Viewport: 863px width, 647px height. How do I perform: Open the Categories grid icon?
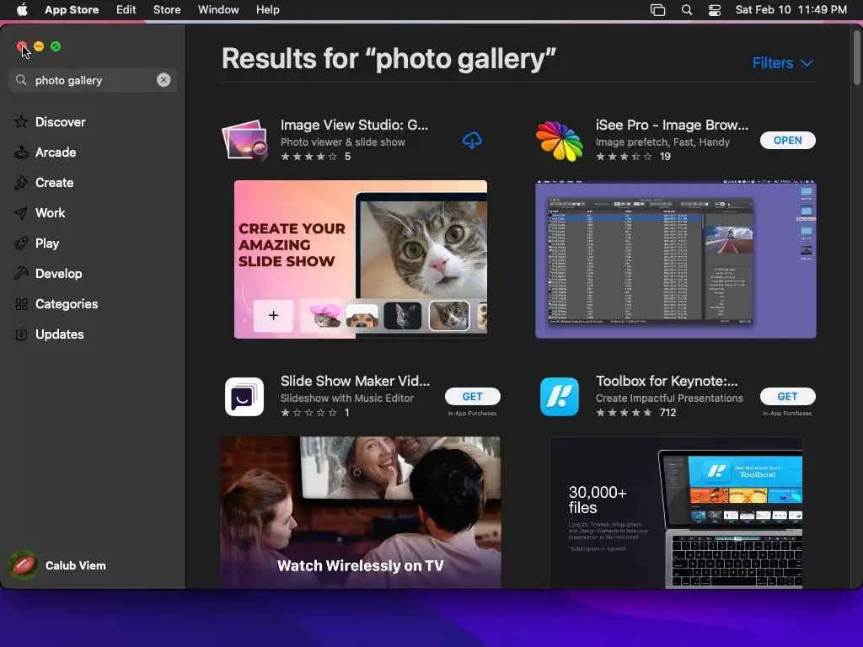coord(21,303)
